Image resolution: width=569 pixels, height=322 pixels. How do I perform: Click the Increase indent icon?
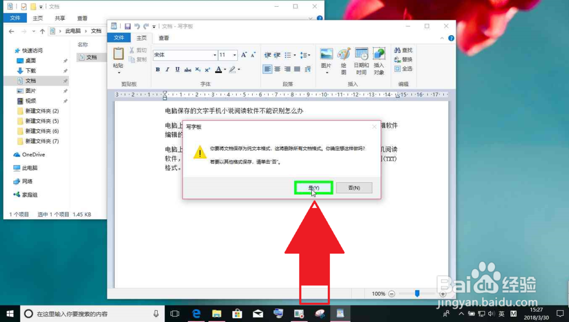(277, 55)
